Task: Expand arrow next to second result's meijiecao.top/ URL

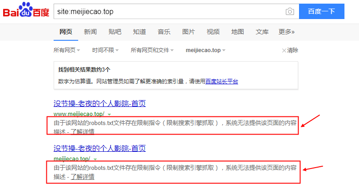Action: tap(95, 159)
